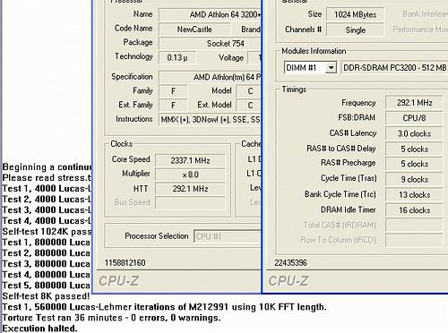Select the Instructions MMX 3DNow SSE field
448x333 pixels.
point(210,120)
